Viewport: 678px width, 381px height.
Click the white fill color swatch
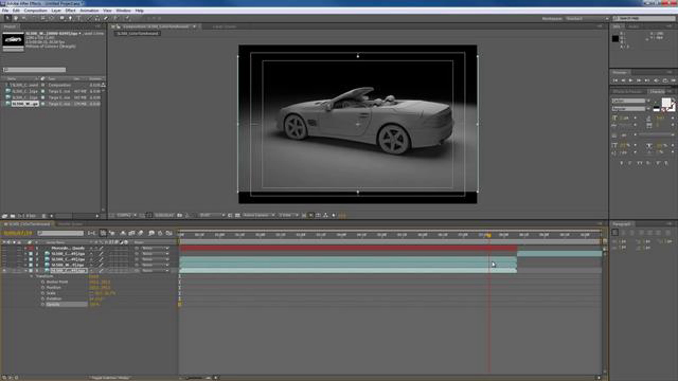point(666,102)
